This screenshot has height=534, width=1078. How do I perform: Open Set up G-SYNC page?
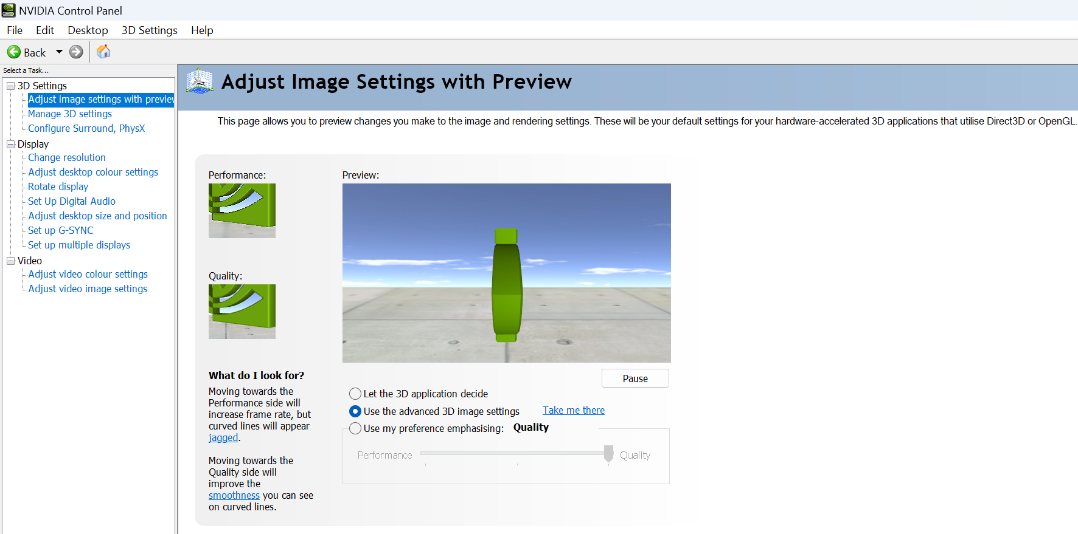(61, 230)
